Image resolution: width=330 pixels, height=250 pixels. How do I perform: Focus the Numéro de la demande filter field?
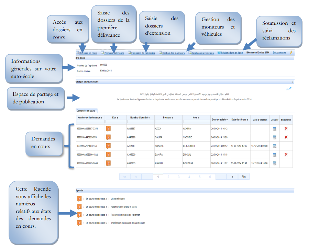(90, 122)
